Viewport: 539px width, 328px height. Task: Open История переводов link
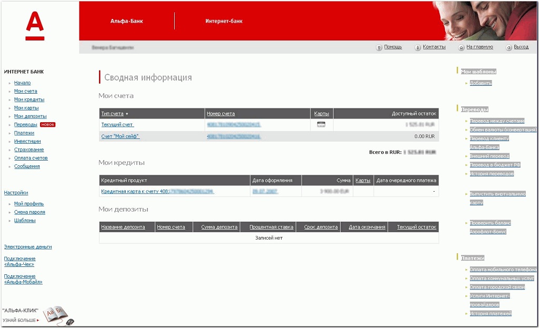(x=492, y=174)
